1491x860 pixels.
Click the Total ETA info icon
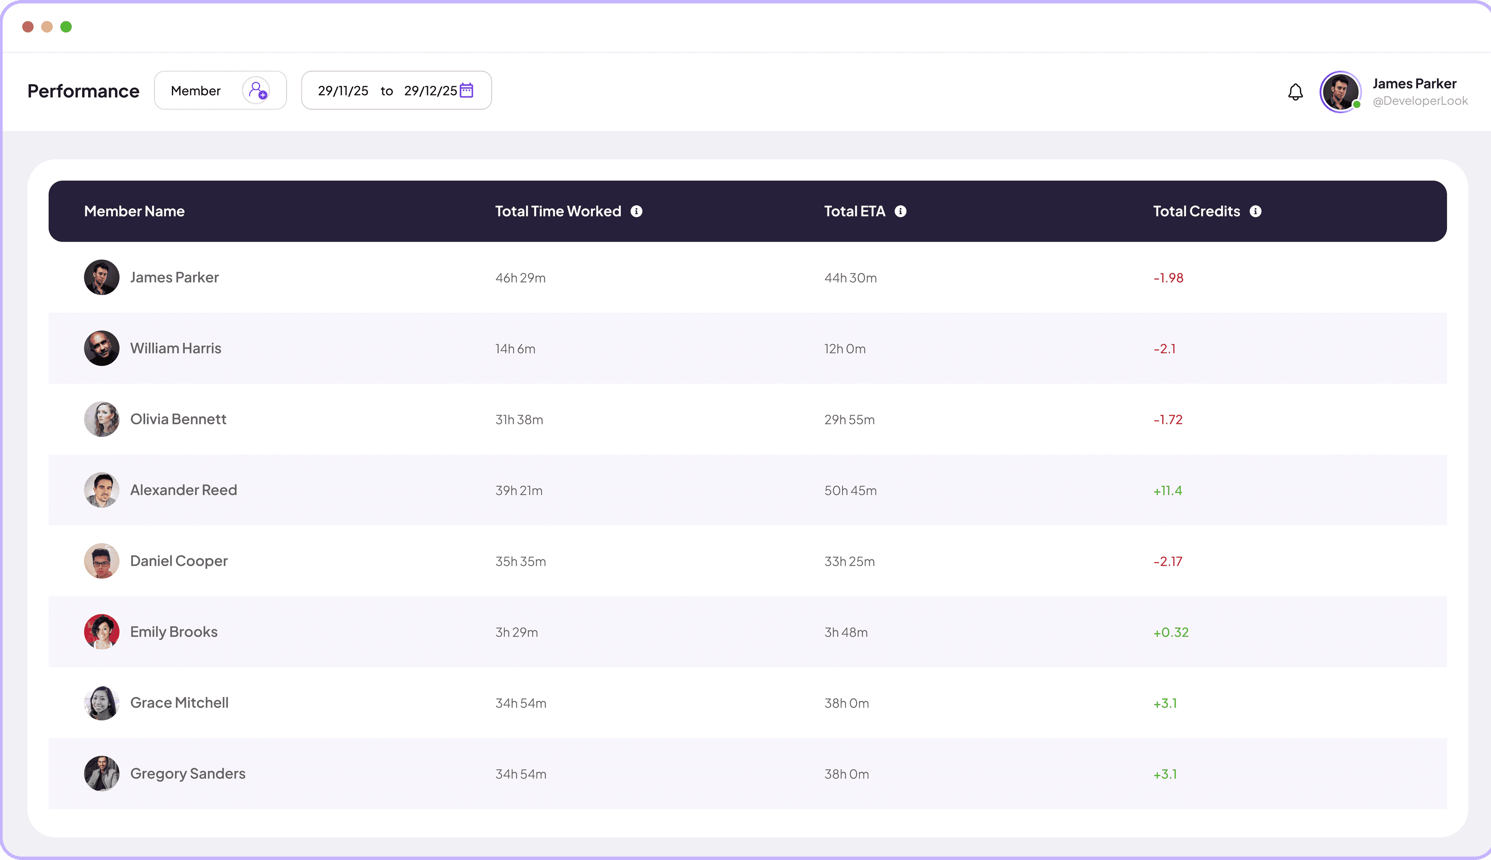(900, 211)
